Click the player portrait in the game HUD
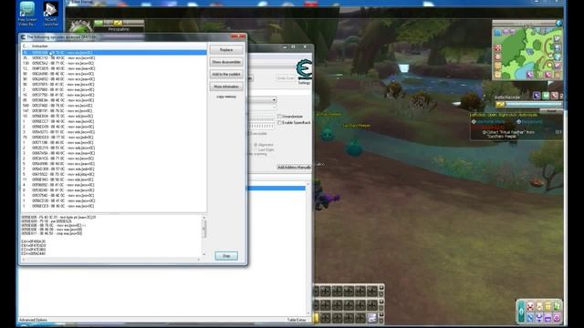This screenshot has width=584, height=328. click(80, 27)
